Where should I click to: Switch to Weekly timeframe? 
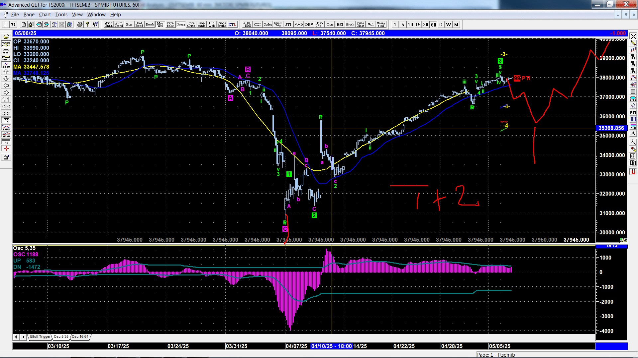click(449, 25)
